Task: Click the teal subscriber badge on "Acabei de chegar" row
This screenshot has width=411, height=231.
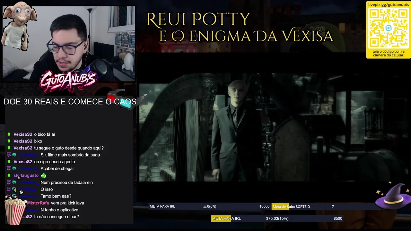Action: pyautogui.click(x=14, y=169)
